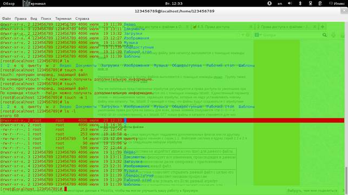Close the terminal window with X button
The height and width of the screenshot is (195, 348).
click(x=344, y=11)
